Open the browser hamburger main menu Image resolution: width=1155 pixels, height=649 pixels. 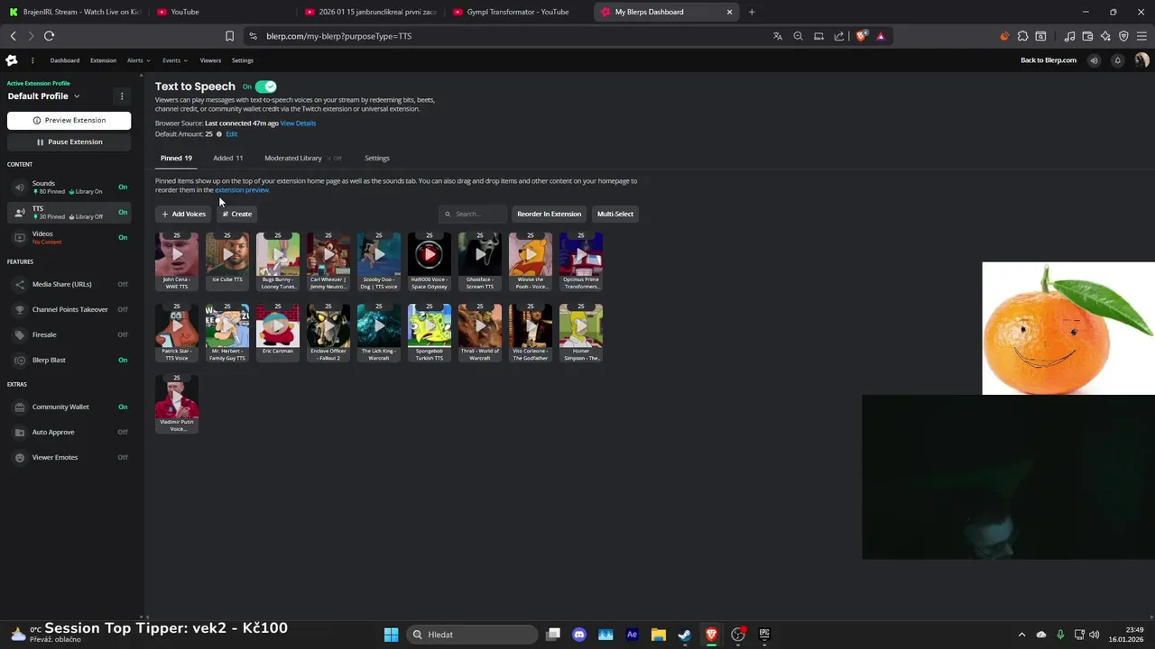pos(1141,36)
